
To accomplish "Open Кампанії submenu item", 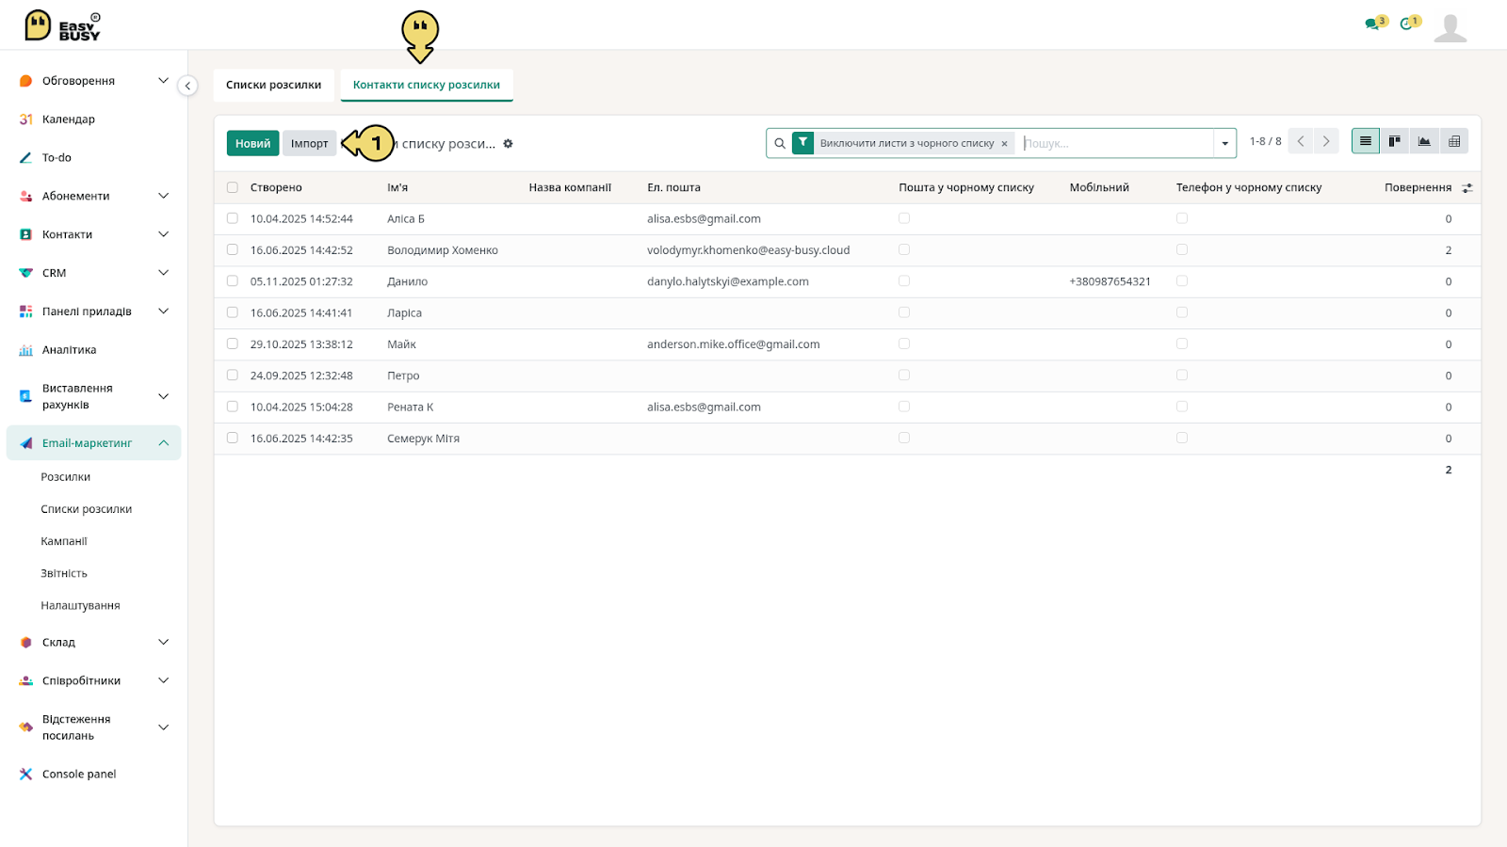I will point(64,541).
